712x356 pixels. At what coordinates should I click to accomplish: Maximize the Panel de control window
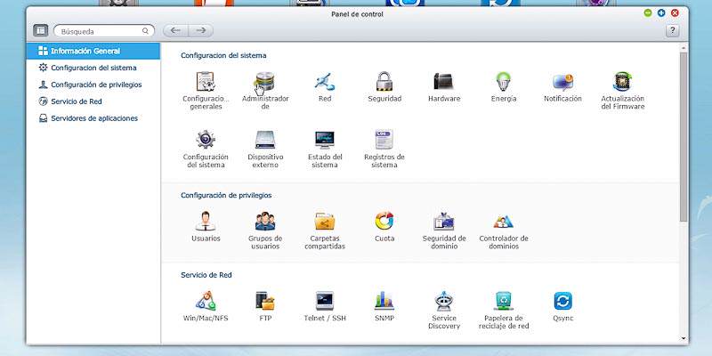click(661, 13)
